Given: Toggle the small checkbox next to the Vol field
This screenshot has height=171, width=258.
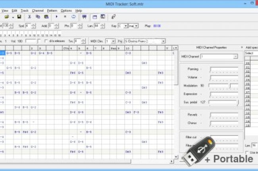Looking at the screenshot, I should 39,41.
